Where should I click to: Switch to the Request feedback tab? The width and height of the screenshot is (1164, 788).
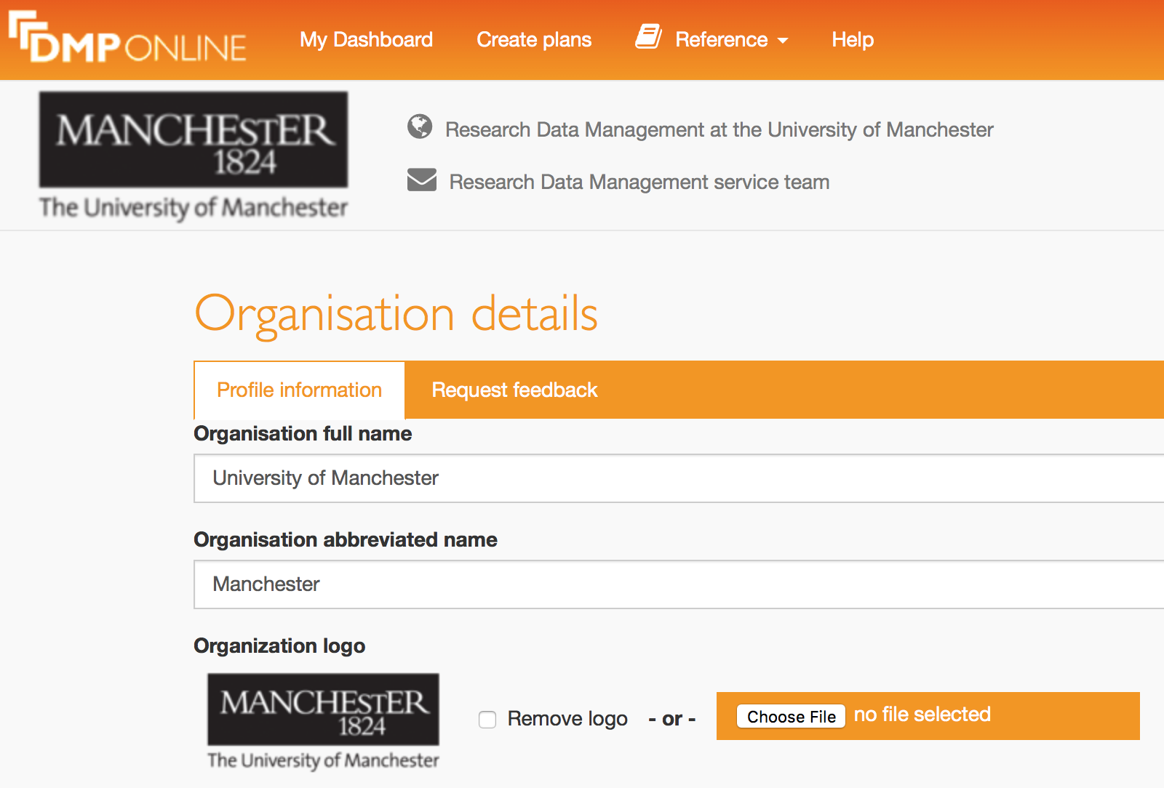coord(514,390)
